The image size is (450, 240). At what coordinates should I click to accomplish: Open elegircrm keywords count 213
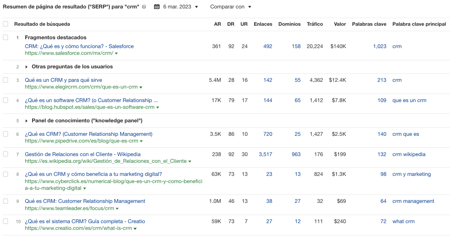[382, 80]
